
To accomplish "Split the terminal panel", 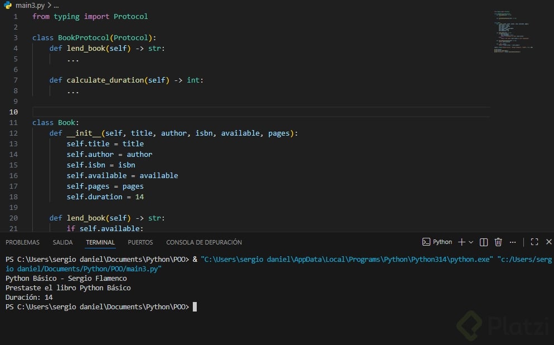I will [x=484, y=242].
